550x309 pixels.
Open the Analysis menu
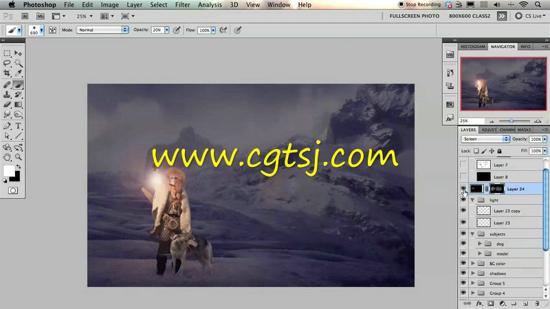pos(210,5)
